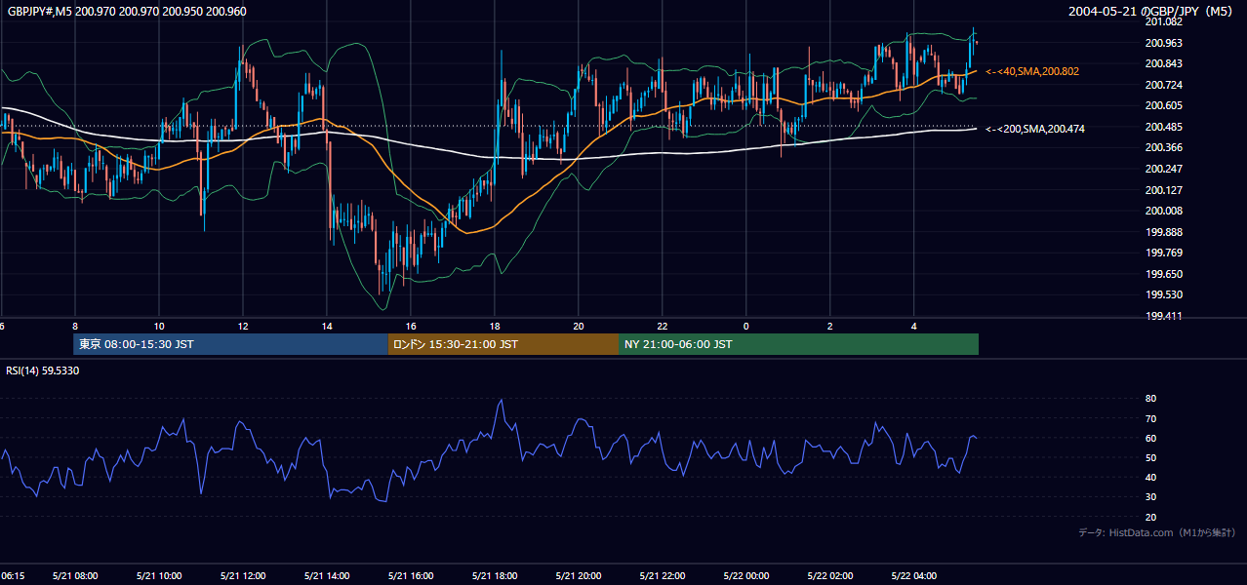1247x585 pixels.
Task: Click price axis value 199.650
Action: 1164,274
